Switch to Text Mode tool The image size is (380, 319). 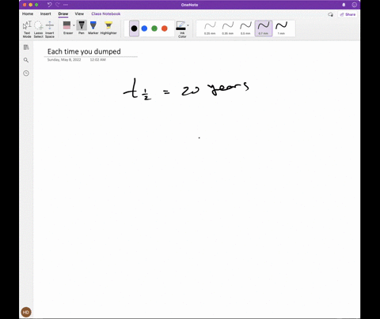pos(27,29)
